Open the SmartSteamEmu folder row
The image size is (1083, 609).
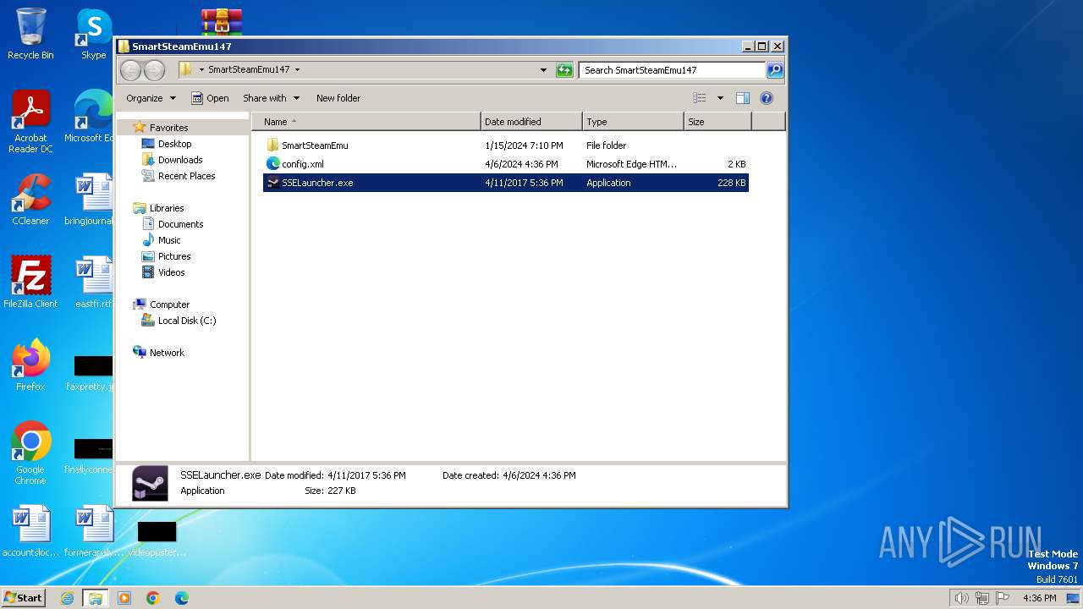point(506,145)
